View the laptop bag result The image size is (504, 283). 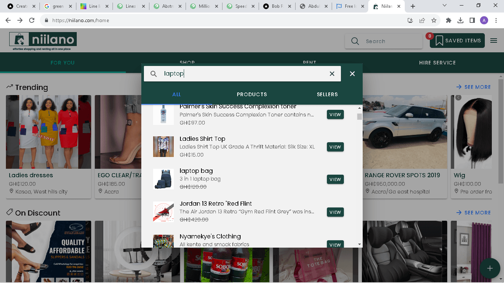pos(335,179)
